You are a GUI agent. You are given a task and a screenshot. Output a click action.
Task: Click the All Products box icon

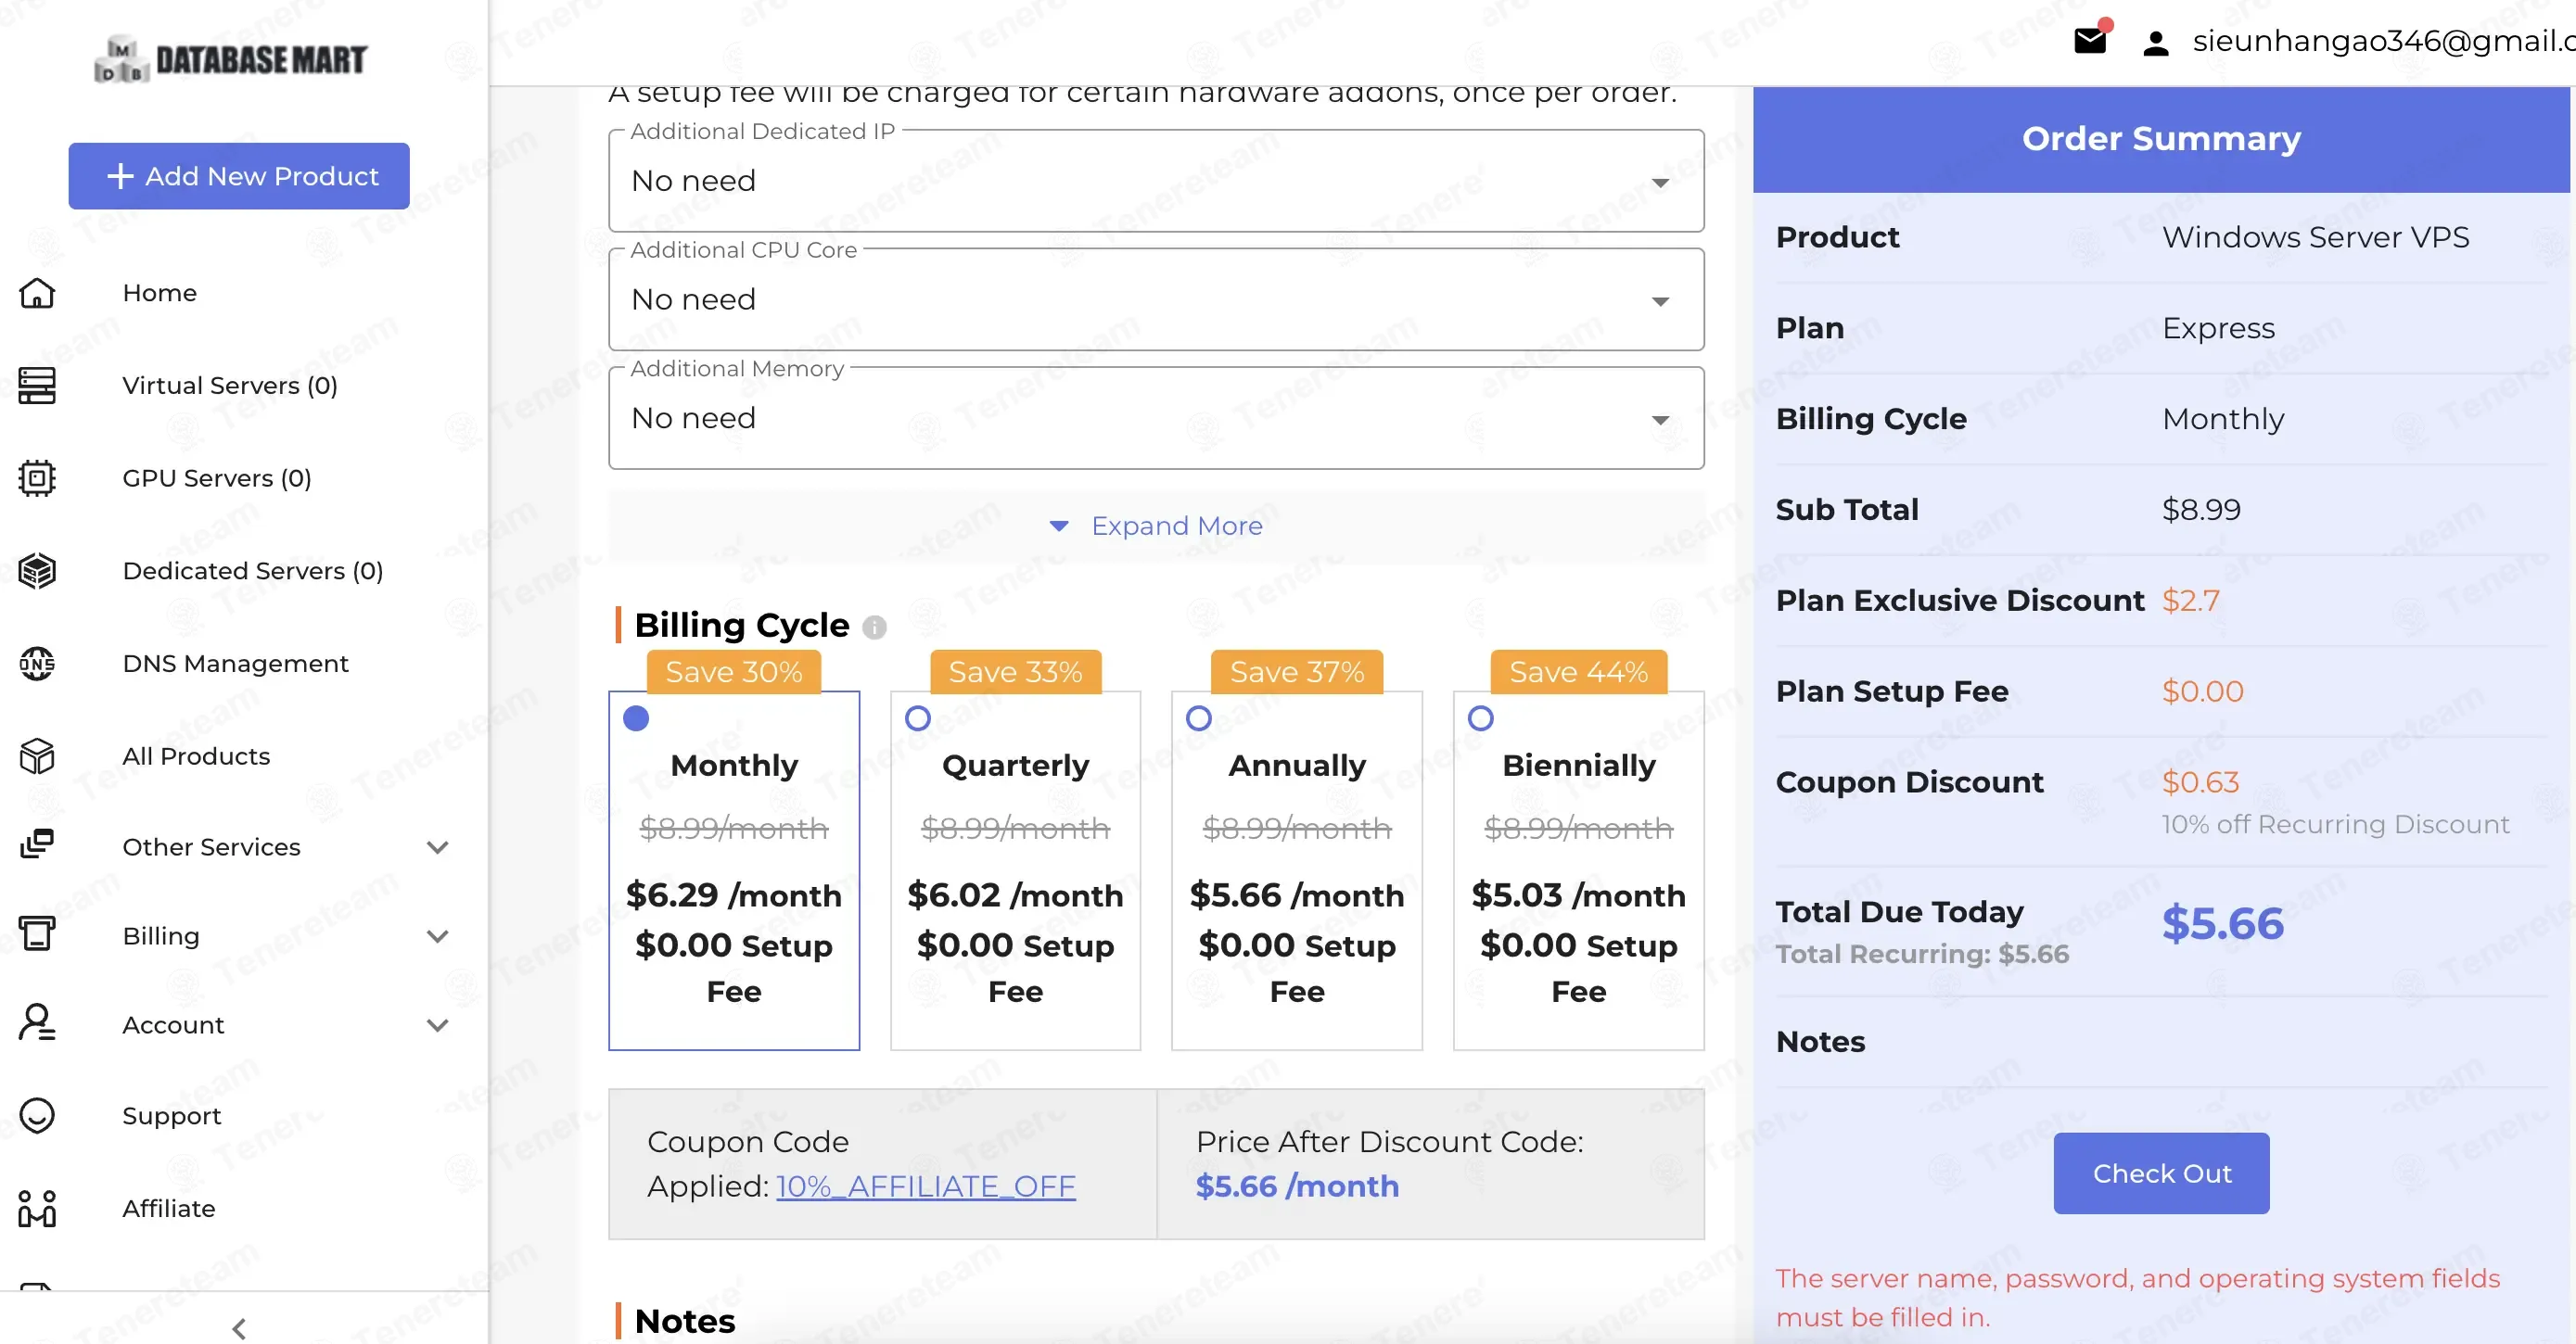click(37, 756)
